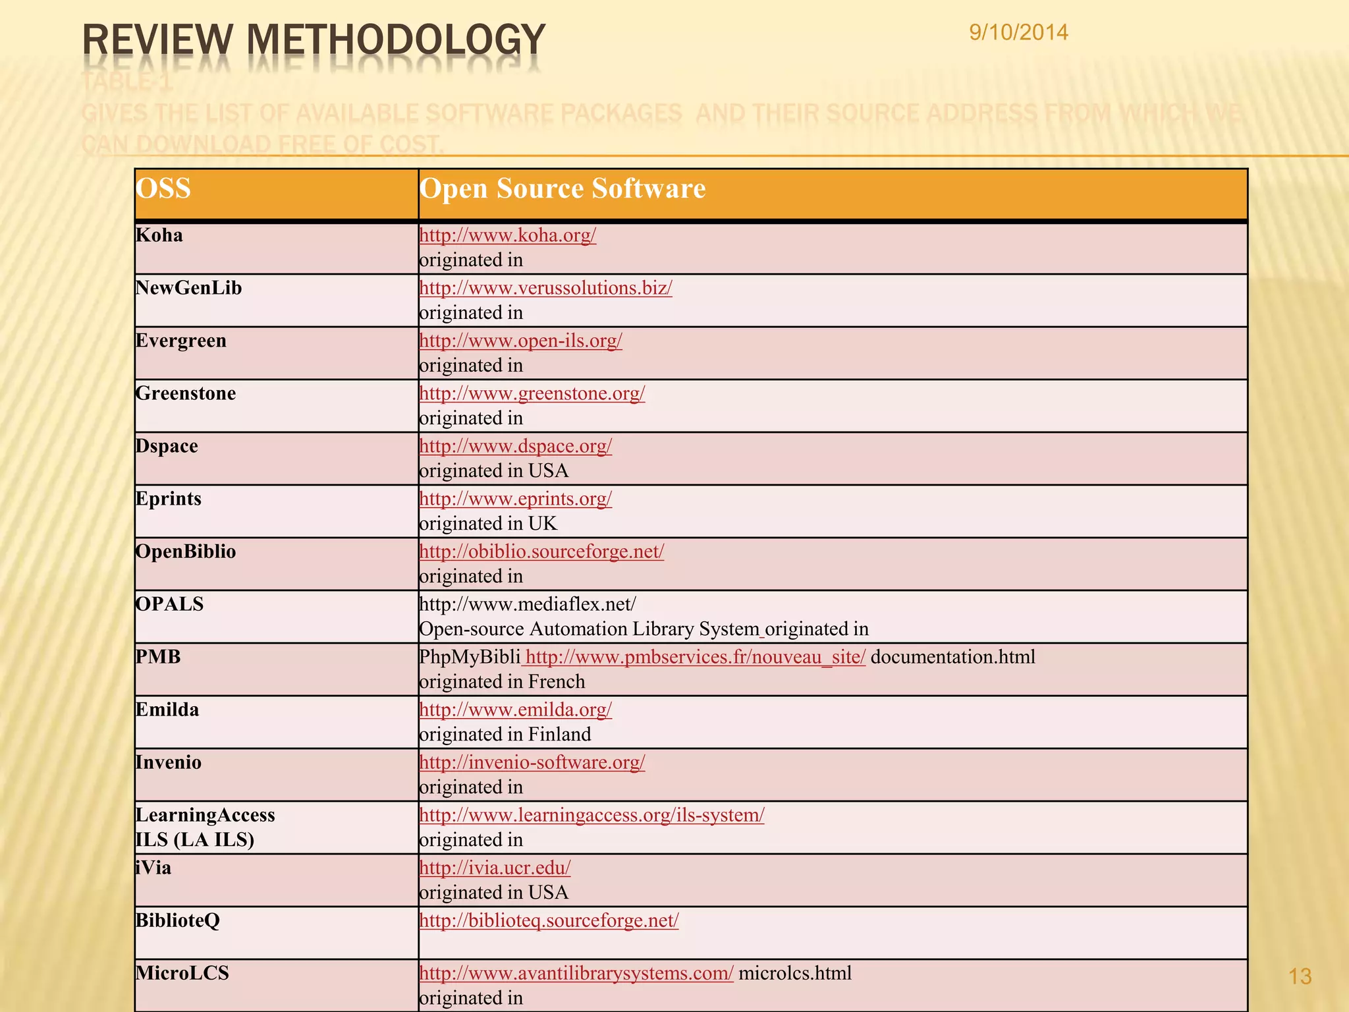Open the koha.org link
The height and width of the screenshot is (1012, 1349).
pyautogui.click(x=508, y=235)
